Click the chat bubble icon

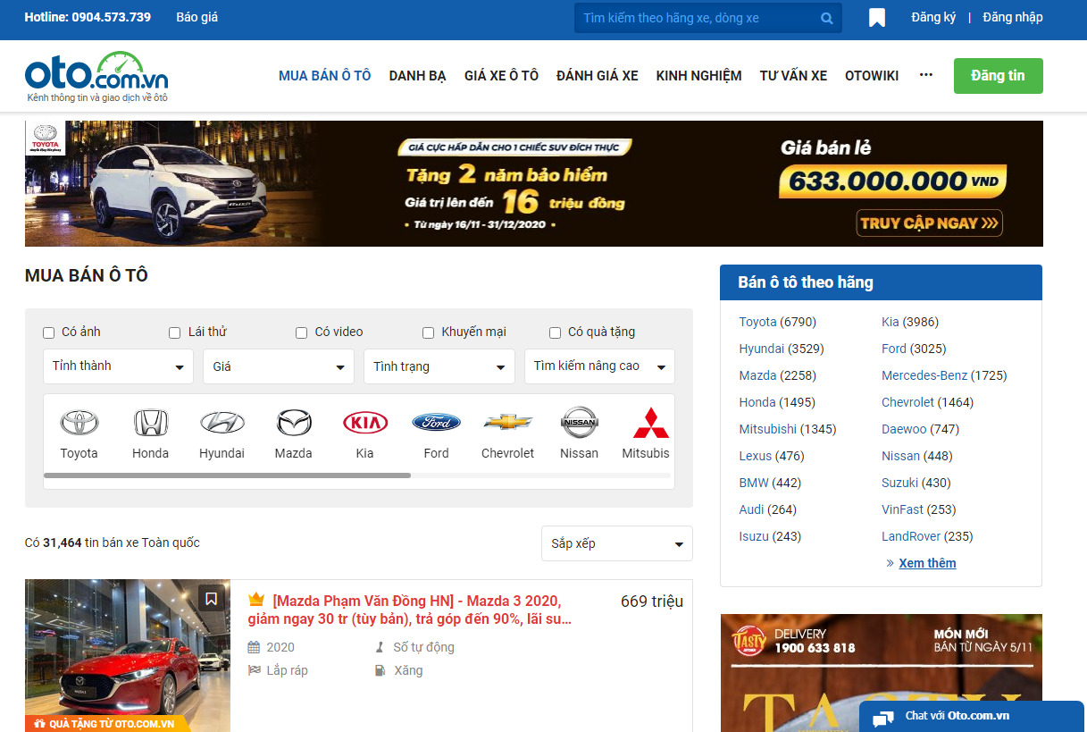[x=883, y=718]
